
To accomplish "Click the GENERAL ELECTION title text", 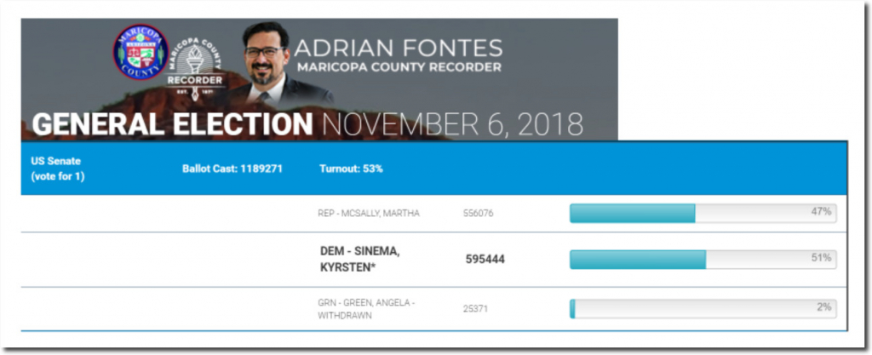I will pyautogui.click(x=172, y=124).
